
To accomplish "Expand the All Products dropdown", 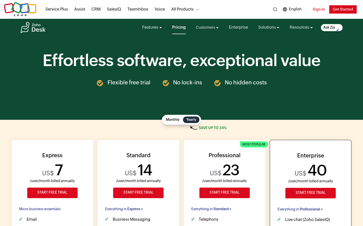I will tap(185, 9).
